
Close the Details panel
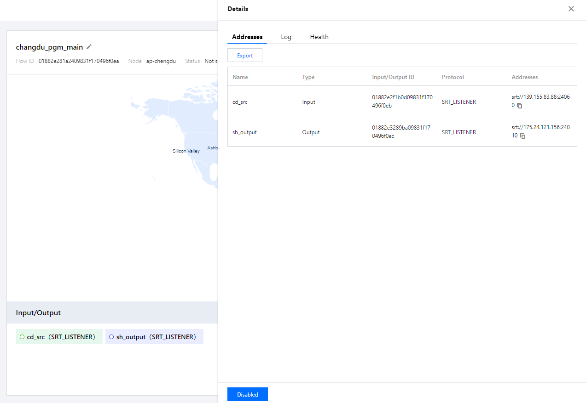point(571,9)
